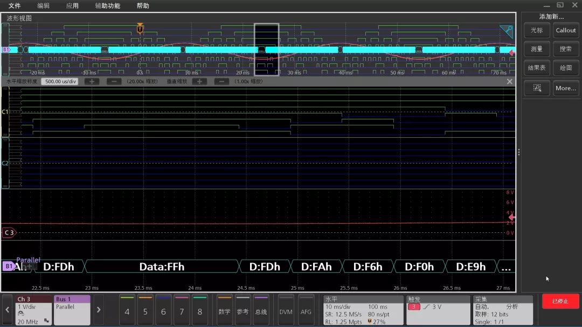Click the vertical zoom minus button

point(221,81)
